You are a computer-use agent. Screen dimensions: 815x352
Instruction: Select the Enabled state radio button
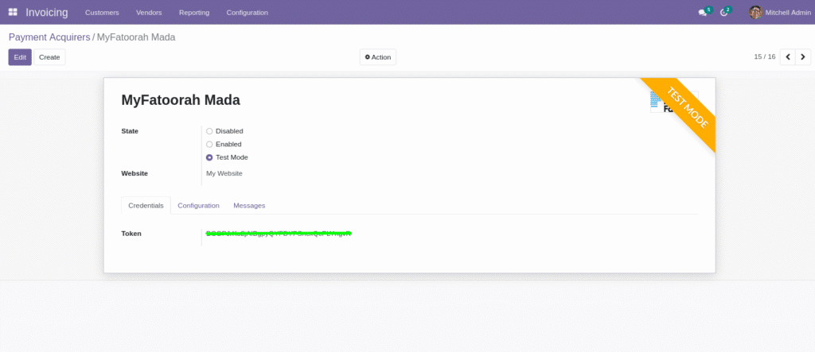point(209,145)
